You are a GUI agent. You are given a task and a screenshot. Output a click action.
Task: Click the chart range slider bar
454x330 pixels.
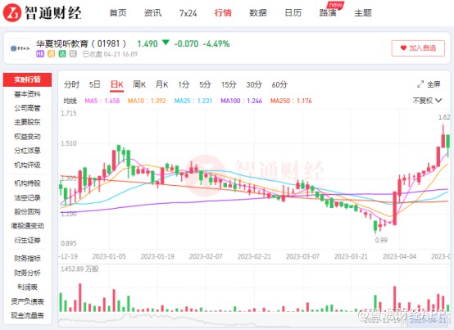[x=254, y=320]
